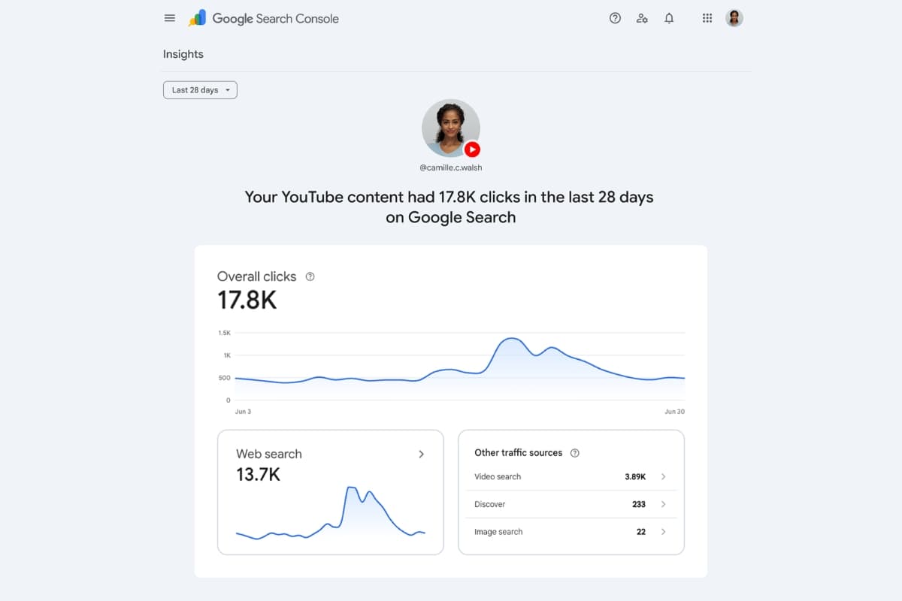The width and height of the screenshot is (902, 601).
Task: Expand Web search details chevron
Action: pyautogui.click(x=421, y=454)
